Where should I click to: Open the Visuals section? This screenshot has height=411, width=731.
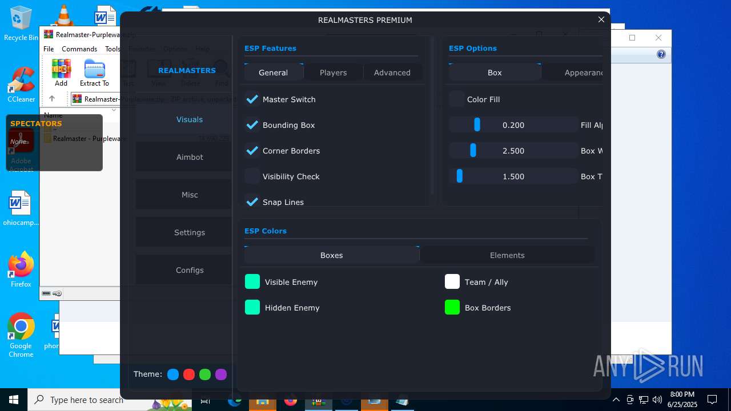(x=184, y=119)
